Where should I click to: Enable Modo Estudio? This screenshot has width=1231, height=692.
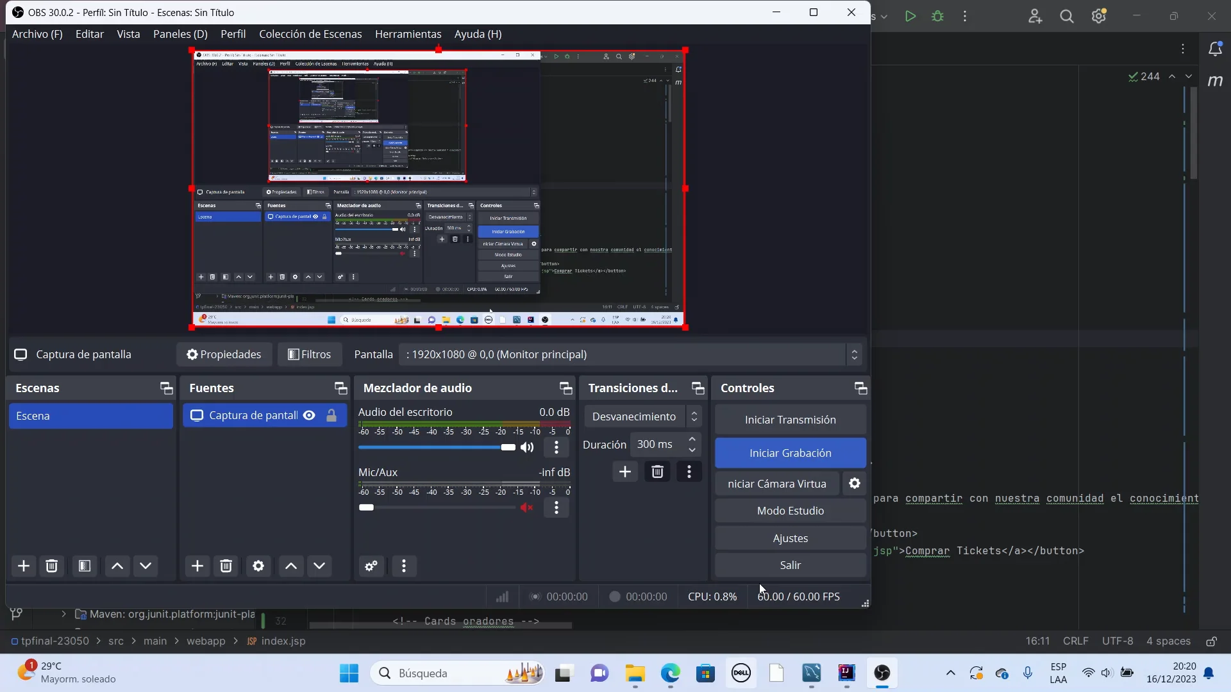click(x=790, y=511)
